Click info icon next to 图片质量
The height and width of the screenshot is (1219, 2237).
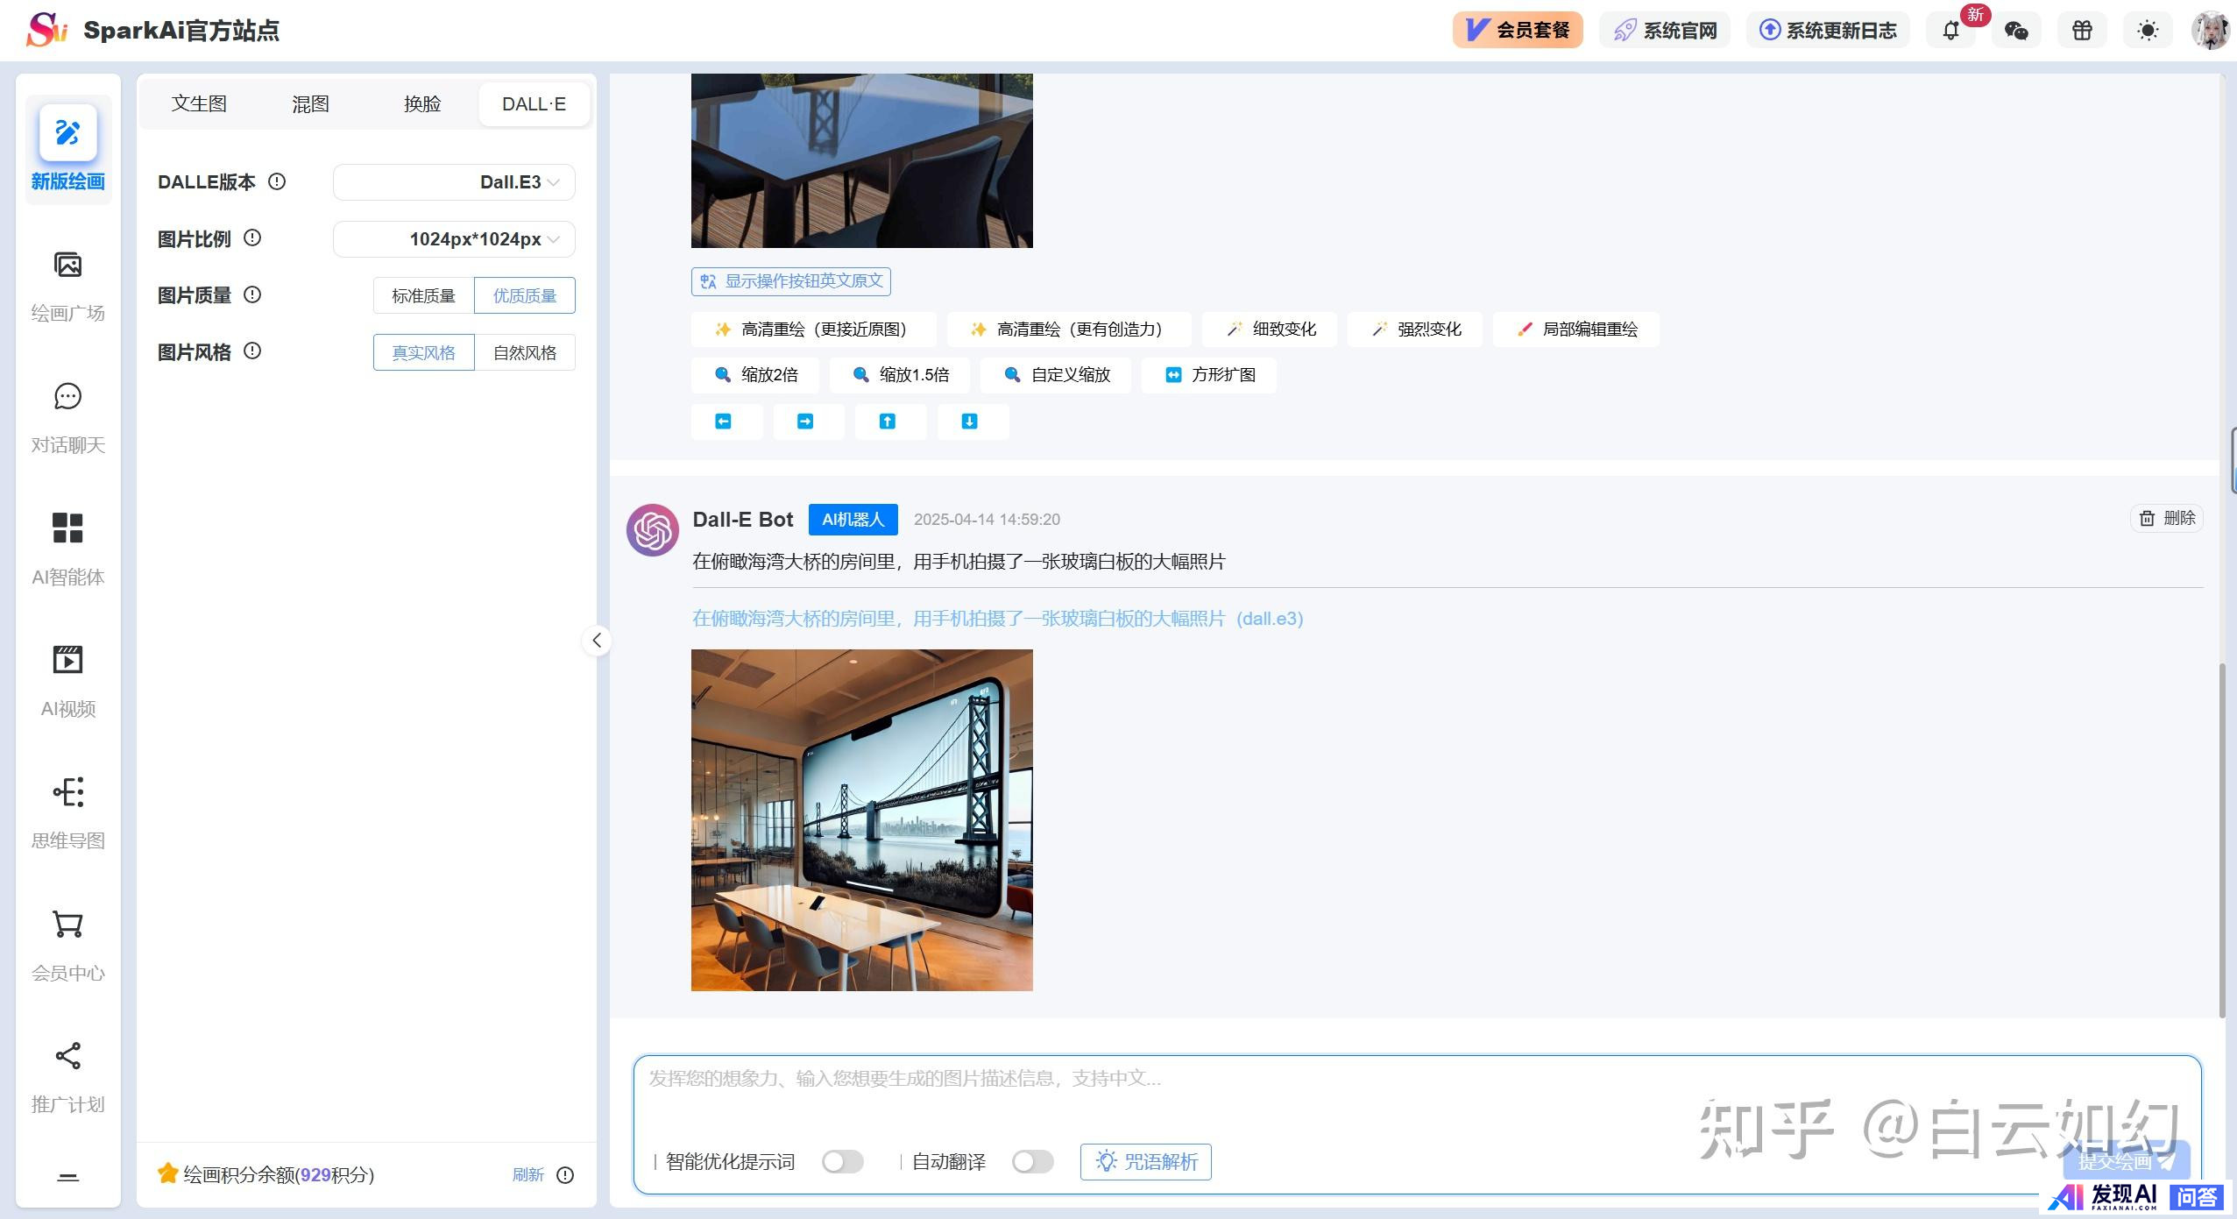pyautogui.click(x=252, y=294)
